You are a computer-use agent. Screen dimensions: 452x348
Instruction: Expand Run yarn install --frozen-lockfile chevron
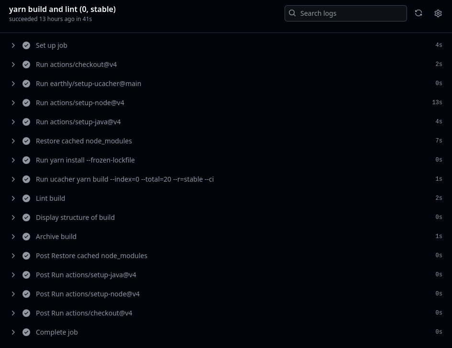(13, 160)
